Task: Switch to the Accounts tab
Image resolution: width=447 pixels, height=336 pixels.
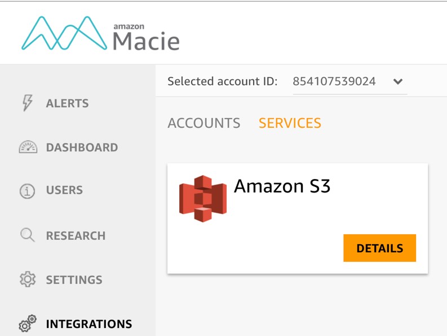Action: tap(204, 123)
